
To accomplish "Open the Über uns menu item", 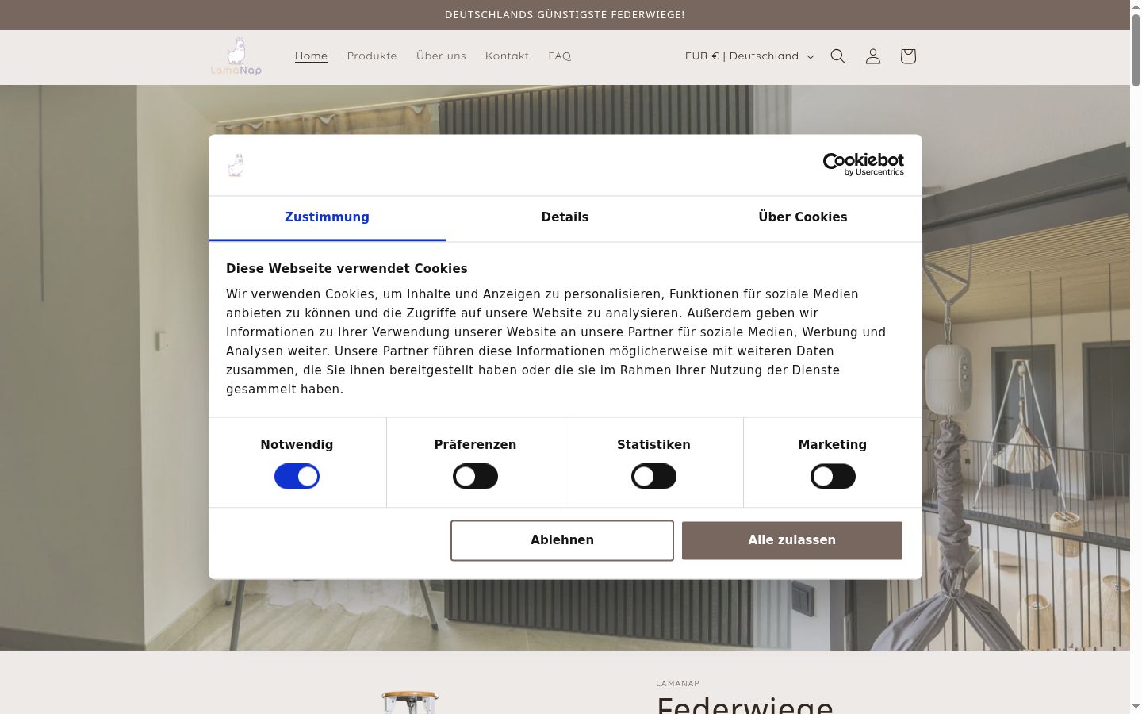I will pyautogui.click(x=441, y=56).
